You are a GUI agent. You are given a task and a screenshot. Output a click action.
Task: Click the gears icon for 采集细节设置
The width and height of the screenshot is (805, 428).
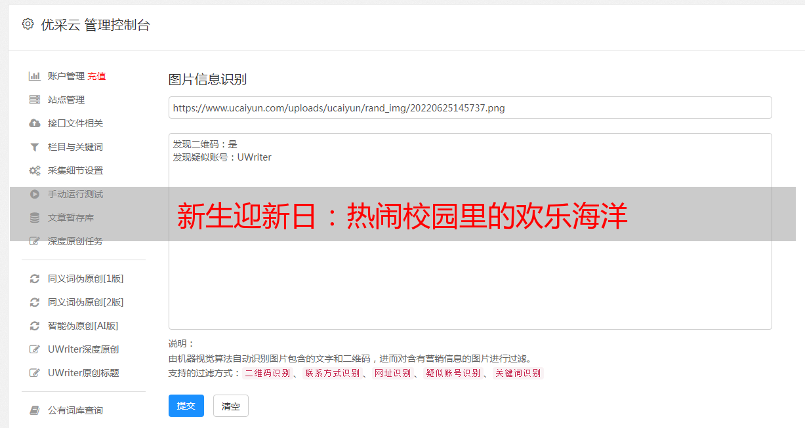click(x=35, y=170)
